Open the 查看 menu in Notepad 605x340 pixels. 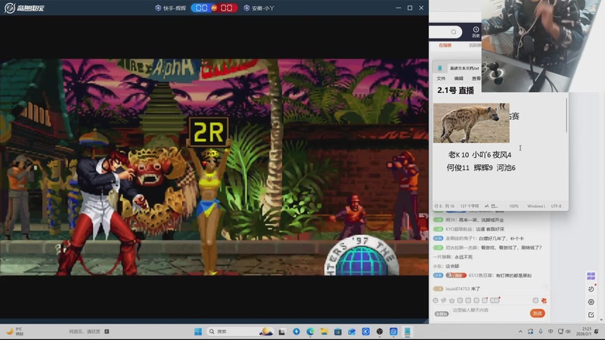pyautogui.click(x=476, y=79)
